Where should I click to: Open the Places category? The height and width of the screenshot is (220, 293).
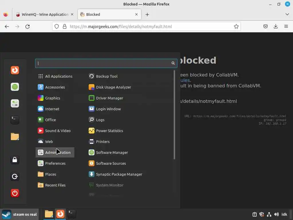[x=55, y=174]
